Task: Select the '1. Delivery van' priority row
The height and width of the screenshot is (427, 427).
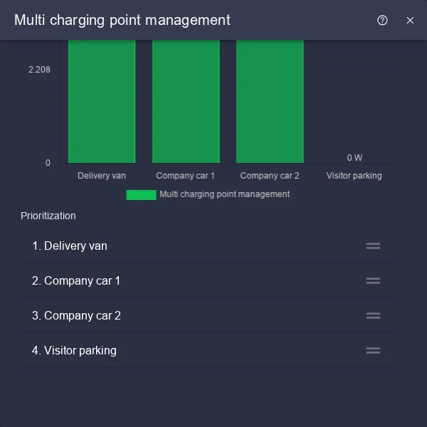Action: 209,246
